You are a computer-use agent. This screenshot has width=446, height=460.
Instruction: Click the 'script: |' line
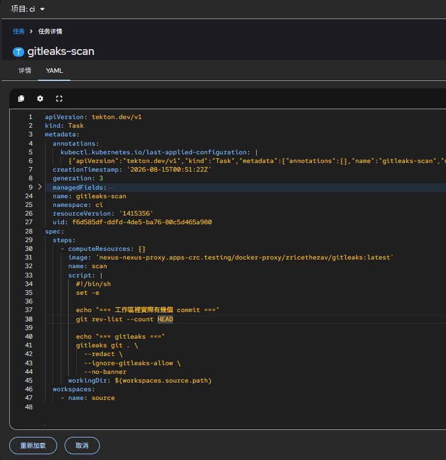click(x=85, y=275)
